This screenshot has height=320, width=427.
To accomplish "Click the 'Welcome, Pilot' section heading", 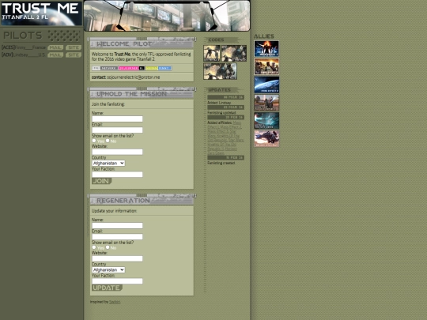I will pyautogui.click(x=124, y=44).
